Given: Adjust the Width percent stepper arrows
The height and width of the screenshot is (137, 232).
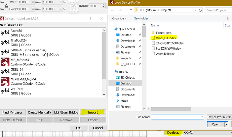Looking at the screenshot, I should click(61, 2).
